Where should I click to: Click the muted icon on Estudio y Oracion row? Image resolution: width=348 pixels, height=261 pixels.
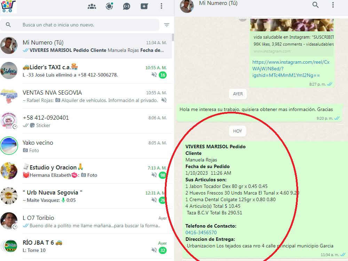click(154, 175)
